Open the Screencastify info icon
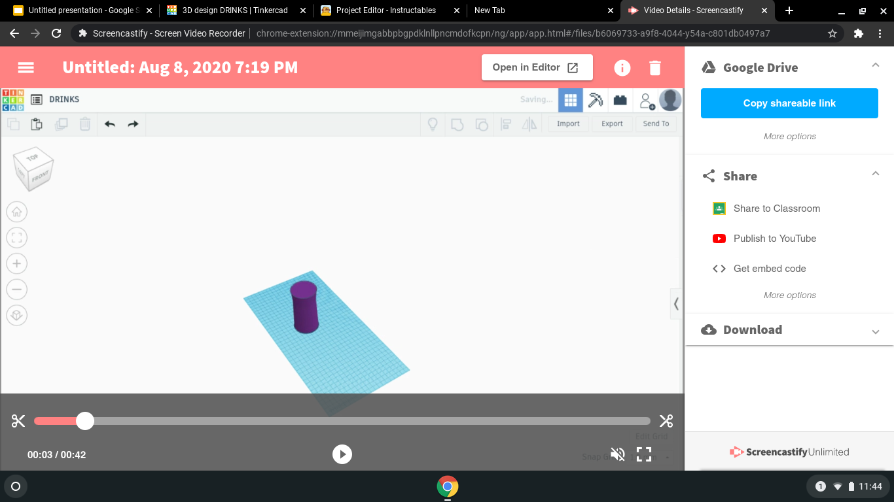This screenshot has height=502, width=894. (622, 67)
